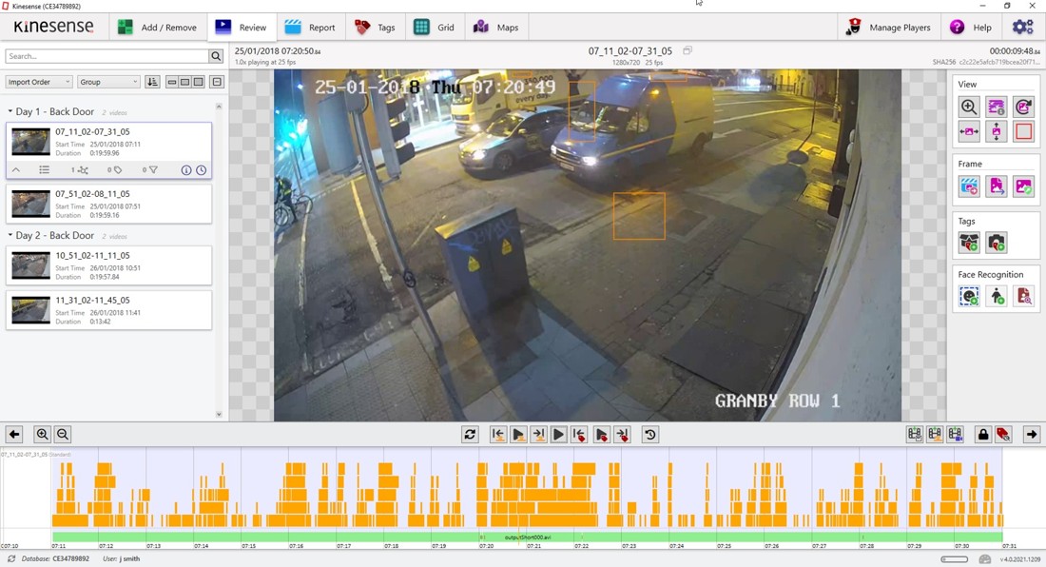Open the Add / Remove tab
This screenshot has width=1046, height=567.
click(158, 28)
